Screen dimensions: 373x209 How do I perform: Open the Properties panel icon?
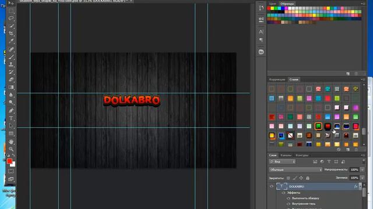pos(261,20)
